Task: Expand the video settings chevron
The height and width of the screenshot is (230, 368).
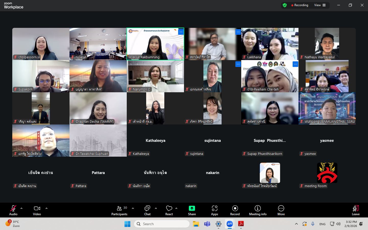Action: (47, 208)
